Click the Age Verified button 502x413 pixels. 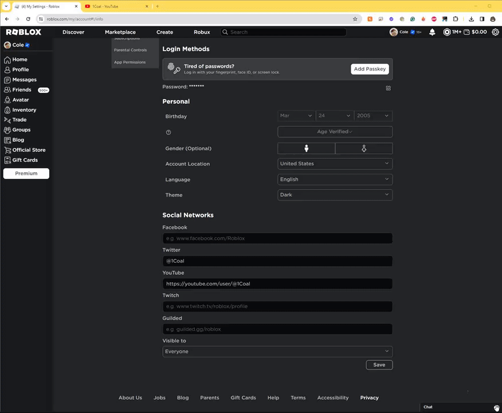(x=335, y=132)
